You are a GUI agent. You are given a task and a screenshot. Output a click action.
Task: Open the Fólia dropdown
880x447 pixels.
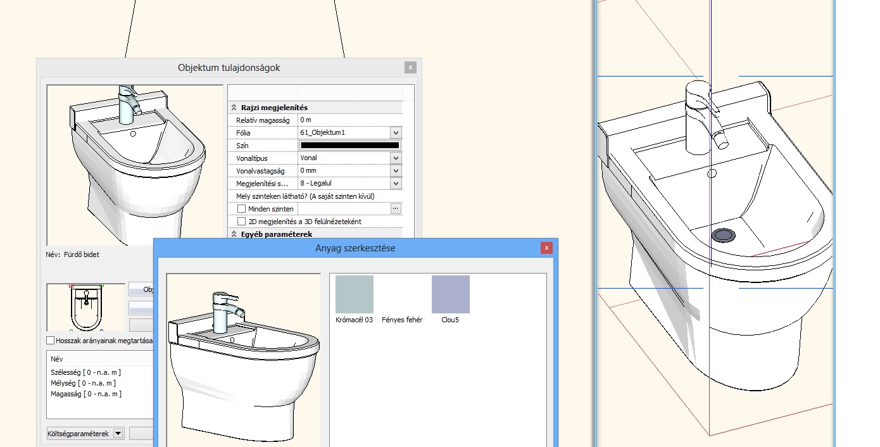click(x=396, y=133)
